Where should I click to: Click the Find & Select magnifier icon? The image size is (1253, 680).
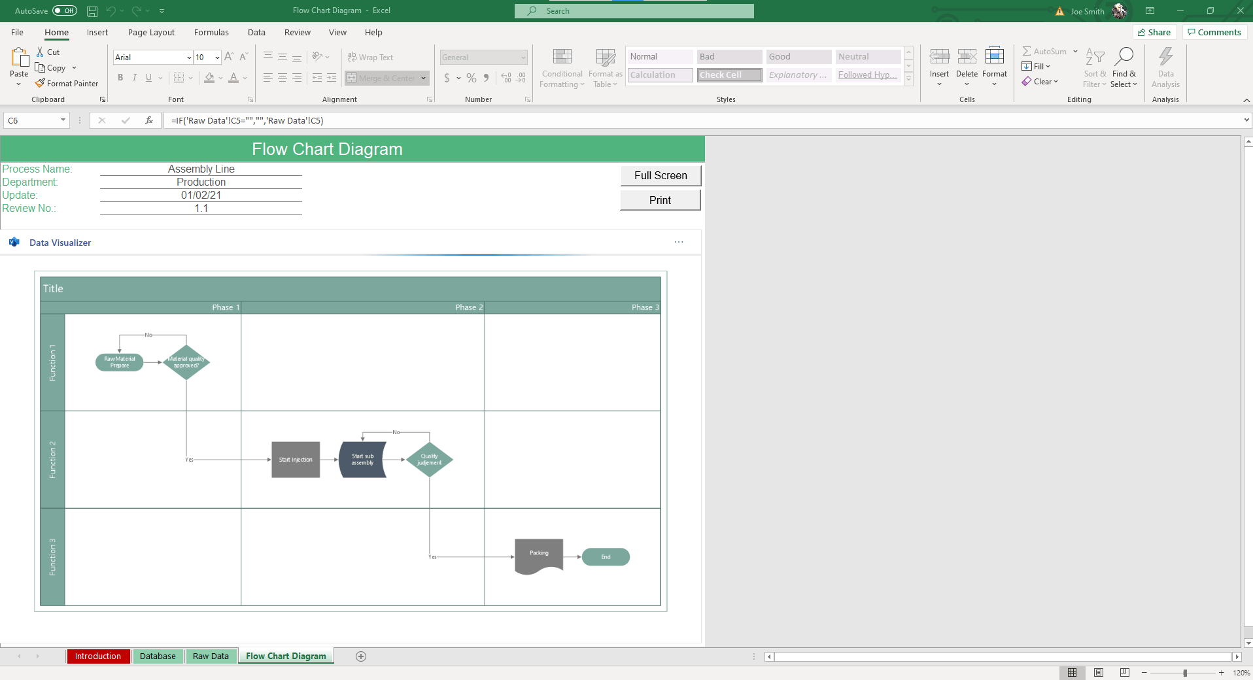pyautogui.click(x=1124, y=57)
